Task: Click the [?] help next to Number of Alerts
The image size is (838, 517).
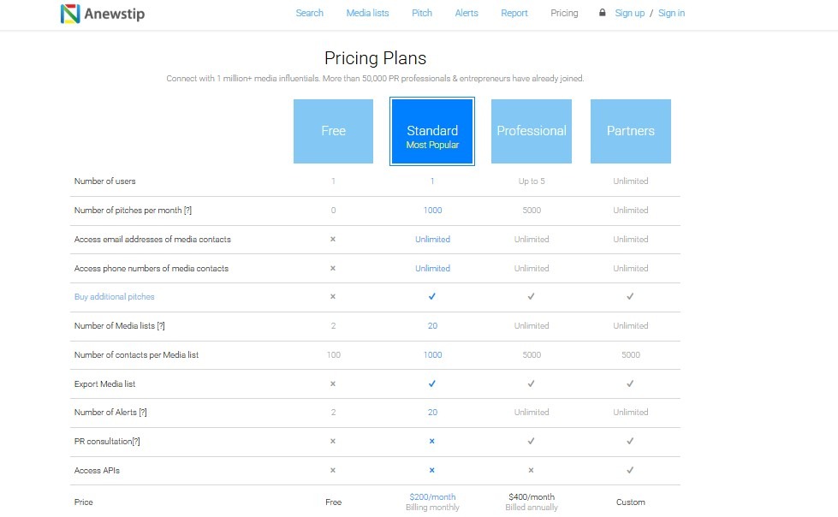Action: tap(143, 413)
